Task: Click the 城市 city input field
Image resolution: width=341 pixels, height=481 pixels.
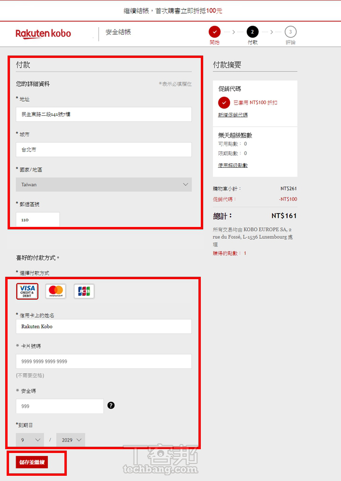Action: (104, 150)
